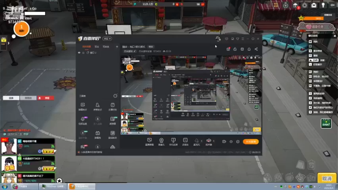This screenshot has height=190, width=338.
Task: Open the document-shaped tool icon in toolbox third row
Action: pyautogui.click(x=112, y=133)
